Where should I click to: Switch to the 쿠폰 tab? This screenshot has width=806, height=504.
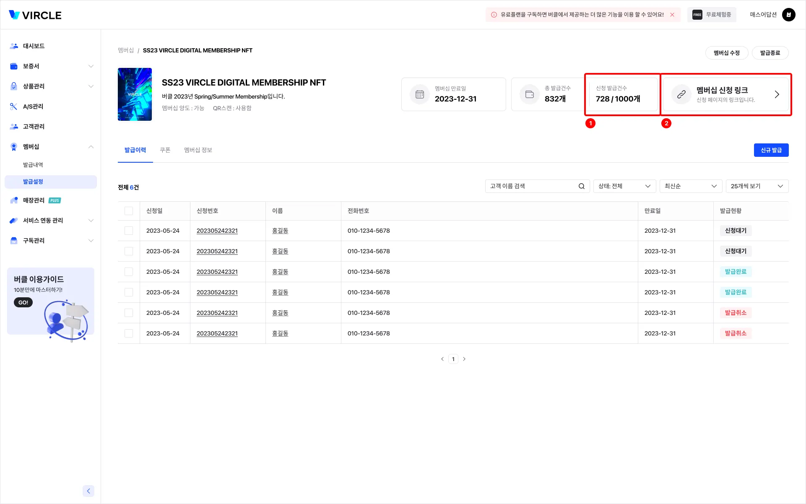[165, 150]
